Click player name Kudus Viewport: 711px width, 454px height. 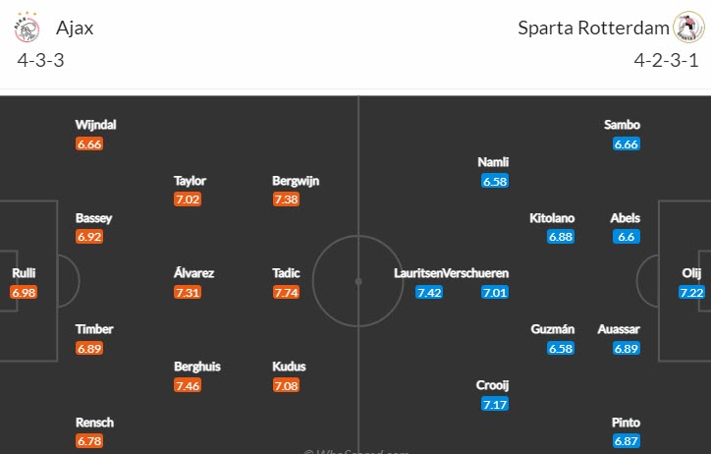click(x=289, y=367)
